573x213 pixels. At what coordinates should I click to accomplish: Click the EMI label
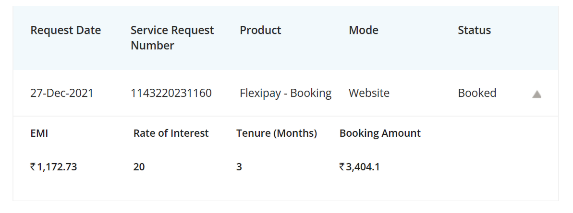click(x=39, y=133)
